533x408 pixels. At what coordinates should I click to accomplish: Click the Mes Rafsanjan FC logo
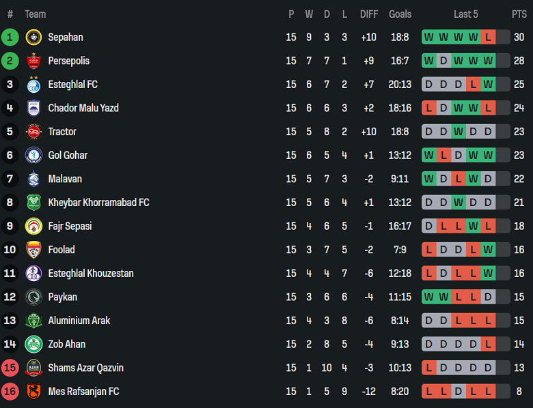point(33,392)
